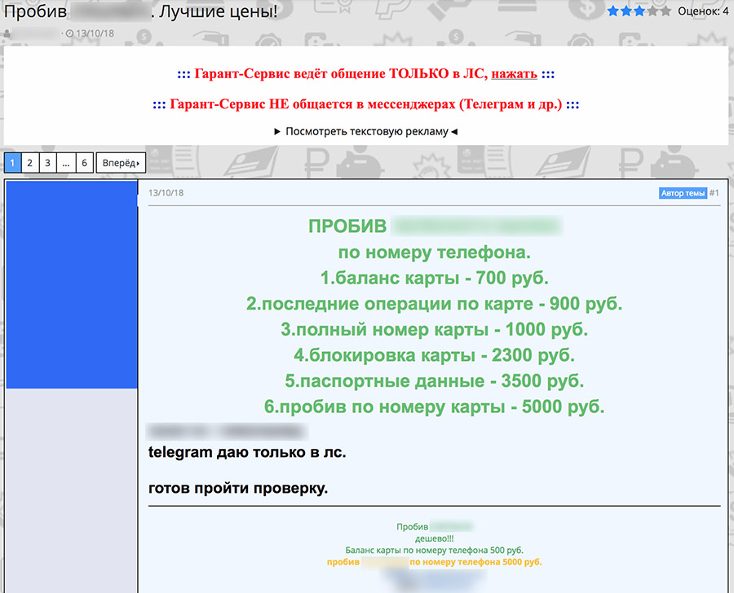Click the 'Оценок: 4' ratings count
This screenshot has width=734, height=593.
703,11
